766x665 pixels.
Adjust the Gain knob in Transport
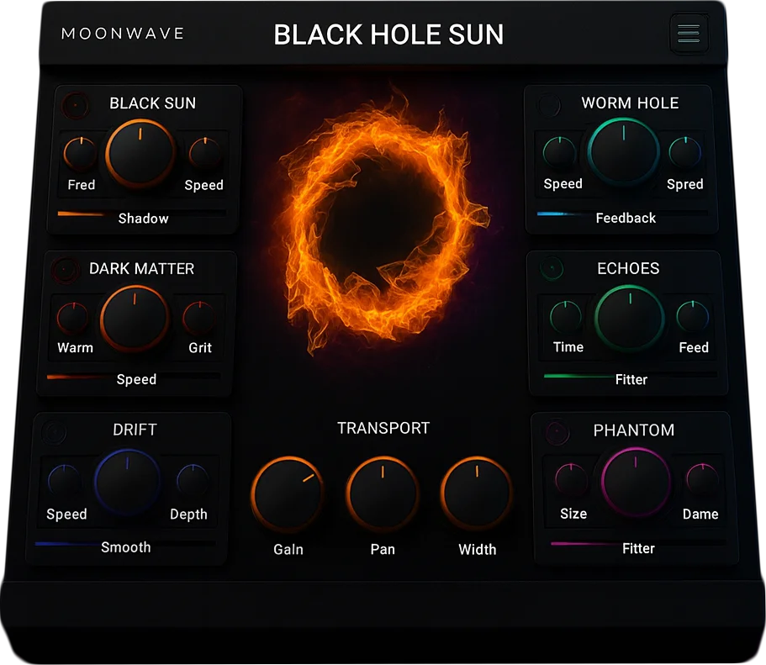point(288,495)
